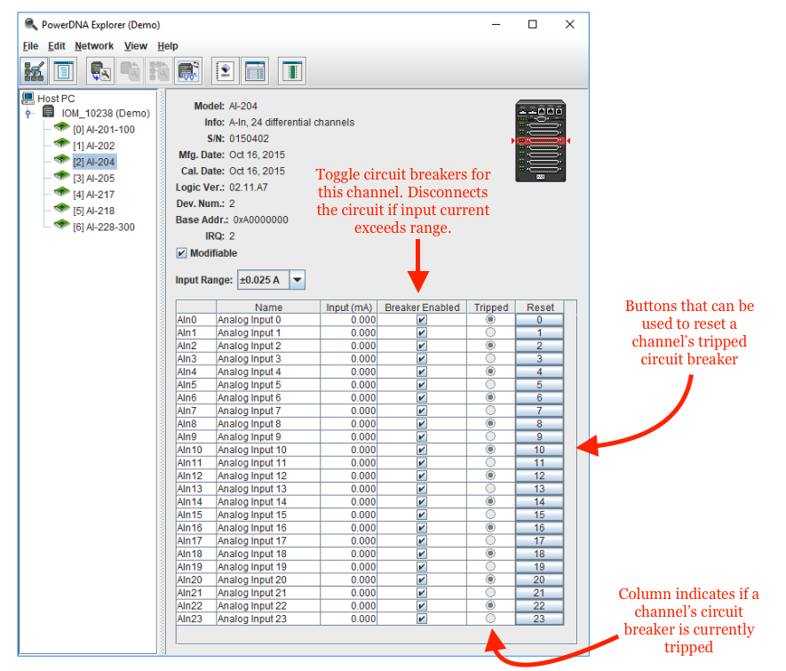The image size is (786, 671).
Task: Click the Reset column header
Action: [540, 308]
